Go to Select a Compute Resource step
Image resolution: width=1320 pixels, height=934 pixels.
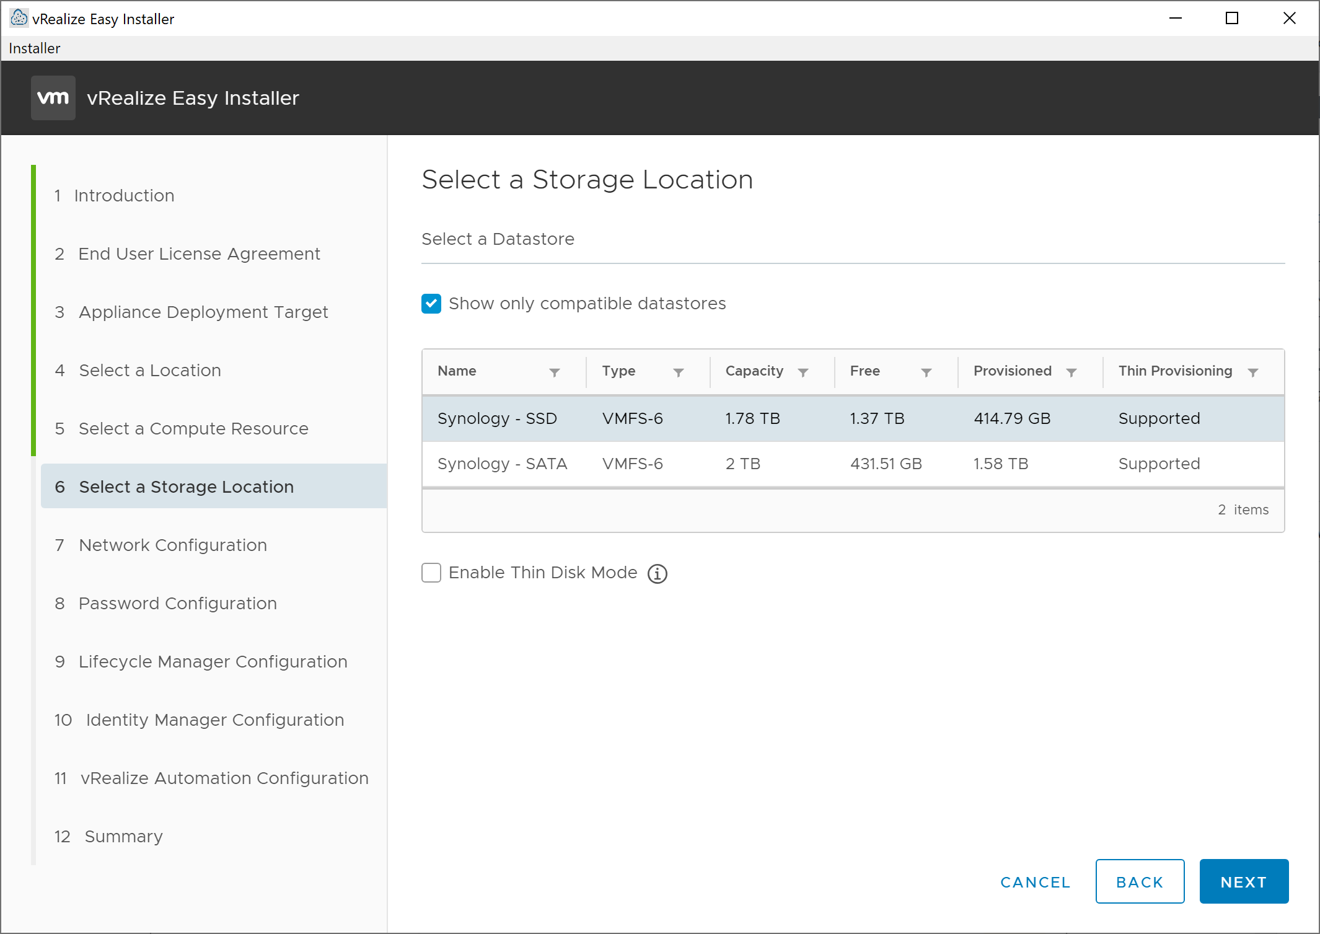tap(193, 428)
